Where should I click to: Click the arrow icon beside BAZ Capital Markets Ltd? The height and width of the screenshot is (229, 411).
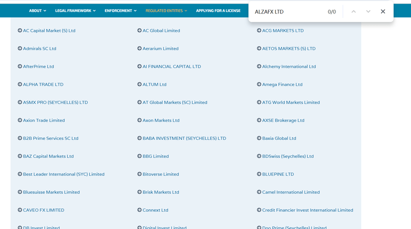pyautogui.click(x=20, y=156)
